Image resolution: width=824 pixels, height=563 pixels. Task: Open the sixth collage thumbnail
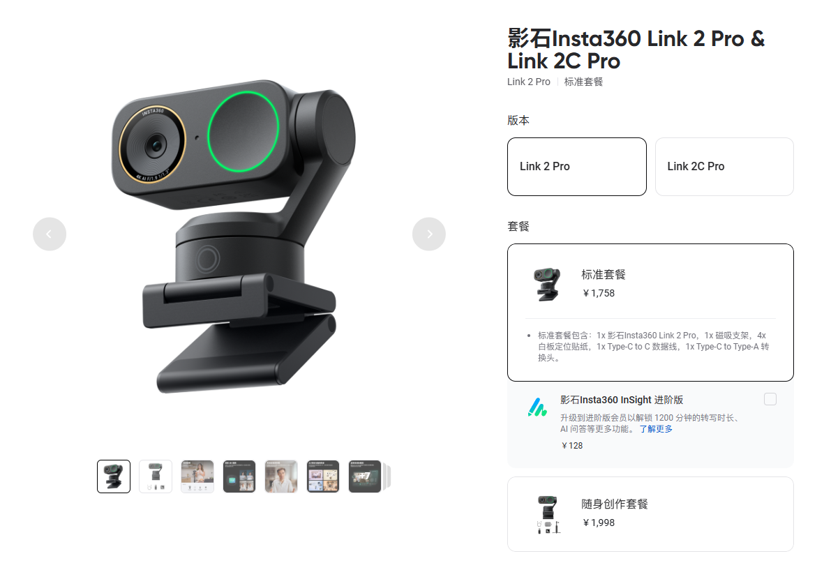(x=323, y=476)
